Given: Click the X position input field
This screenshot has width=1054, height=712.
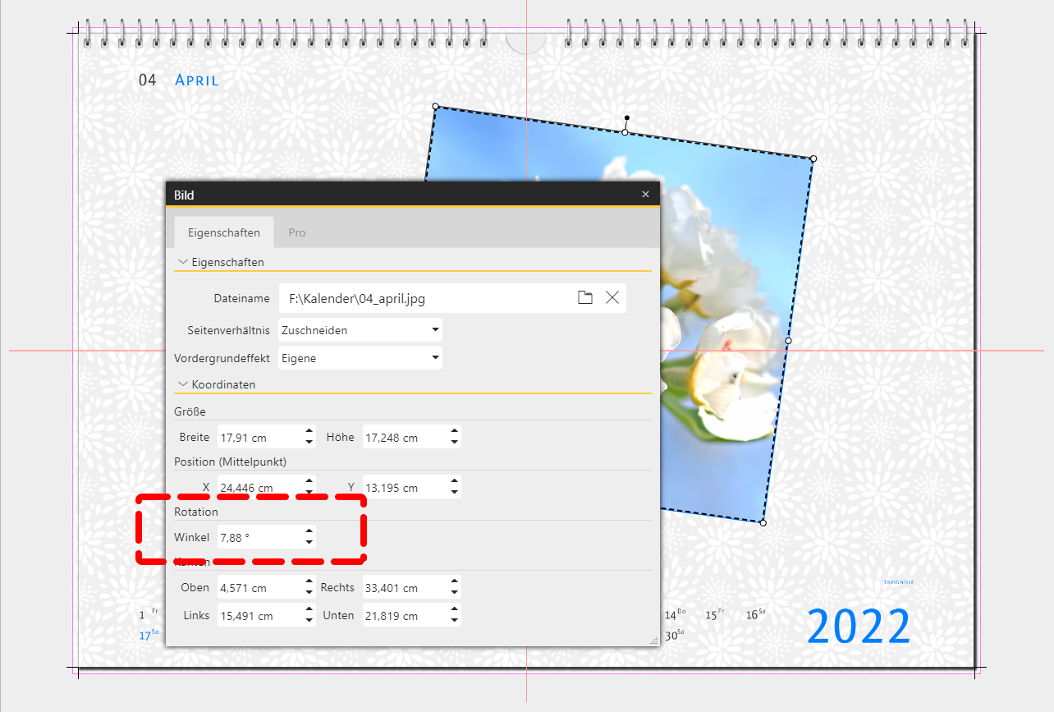Looking at the screenshot, I should (x=259, y=488).
